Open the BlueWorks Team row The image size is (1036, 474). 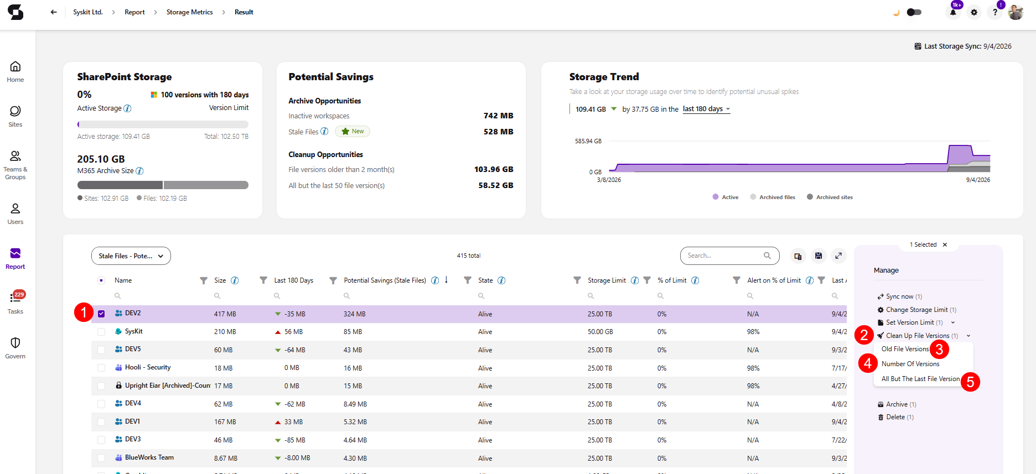[469, 458]
